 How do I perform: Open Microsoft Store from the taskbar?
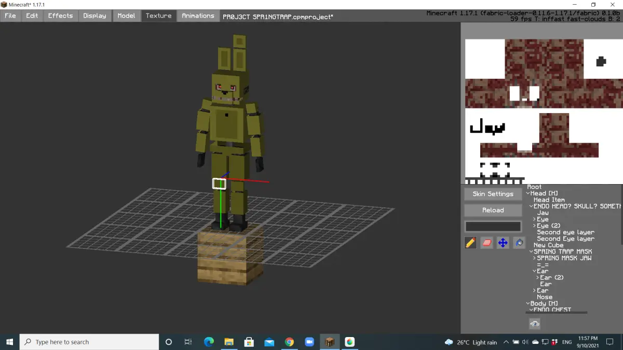click(249, 342)
